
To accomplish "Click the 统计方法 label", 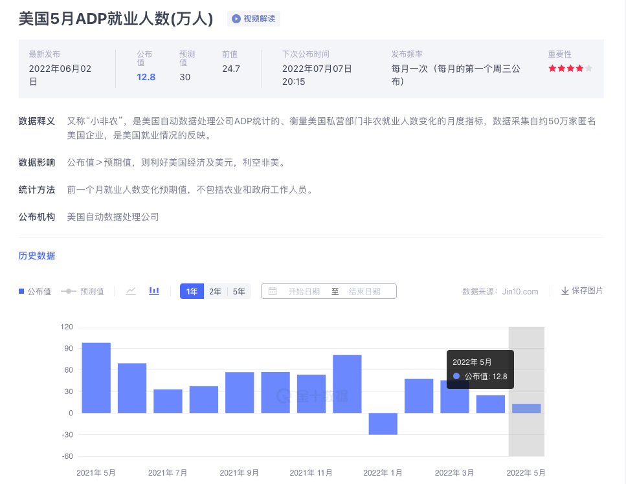I will point(37,190).
